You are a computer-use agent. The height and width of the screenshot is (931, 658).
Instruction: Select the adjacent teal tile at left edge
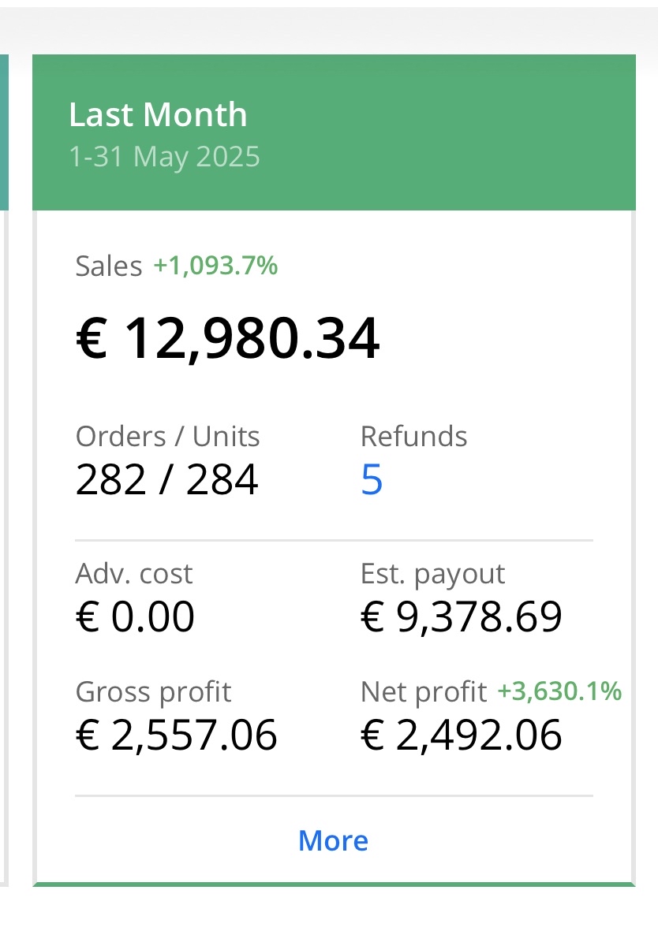4,132
